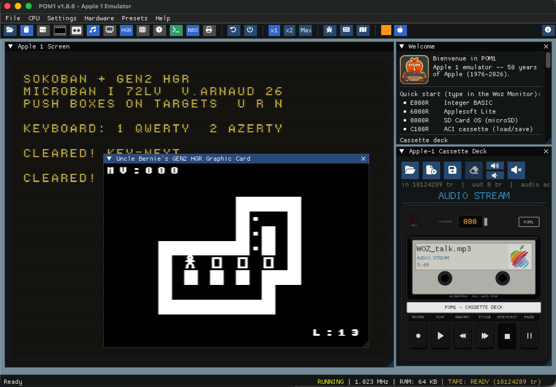Click the reset arrow toolbar icon
This screenshot has width=556, height=387.
tap(233, 30)
